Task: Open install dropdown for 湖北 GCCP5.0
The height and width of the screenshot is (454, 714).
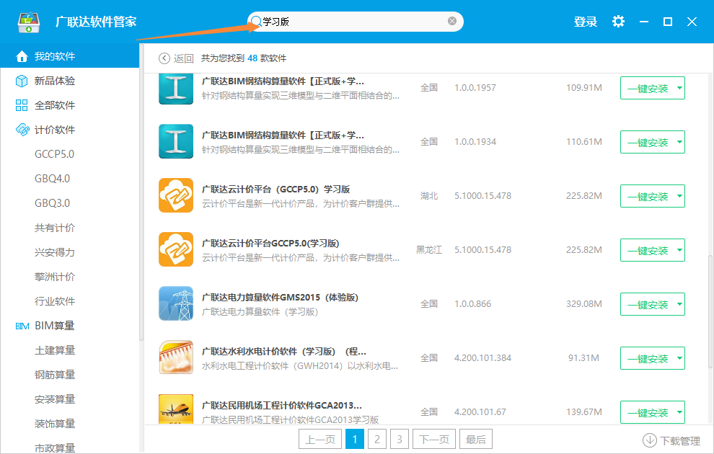Action: (x=679, y=196)
